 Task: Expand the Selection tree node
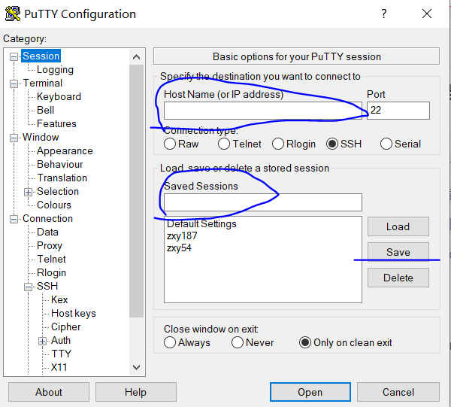[28, 192]
